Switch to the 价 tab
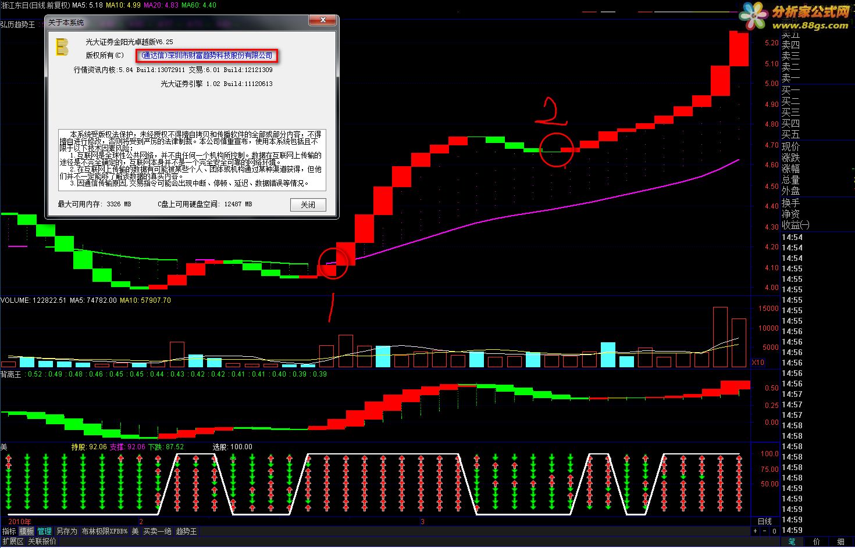855x548 pixels. point(817,542)
